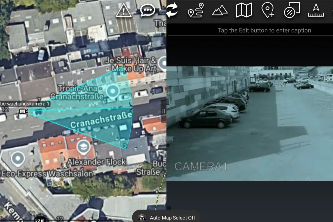
Task: Select the elevation mountains tool
Action: [220, 11]
